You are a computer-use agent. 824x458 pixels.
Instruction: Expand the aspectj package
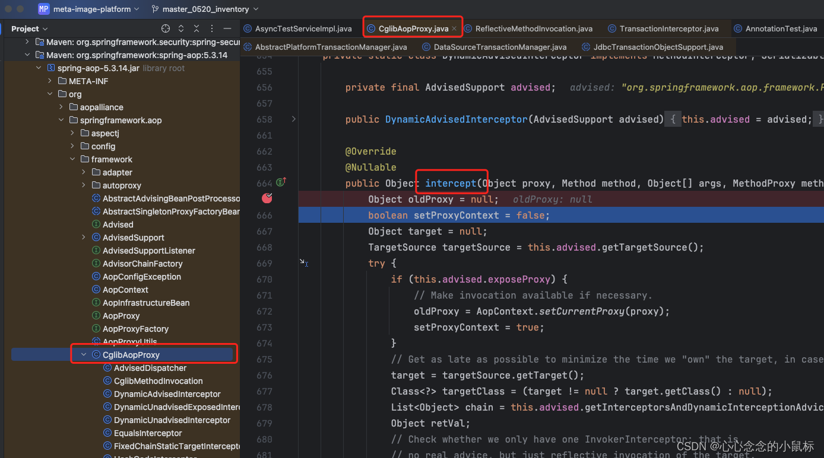click(x=73, y=133)
